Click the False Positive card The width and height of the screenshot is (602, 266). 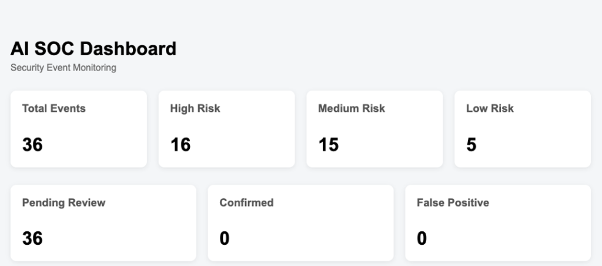[x=498, y=223]
